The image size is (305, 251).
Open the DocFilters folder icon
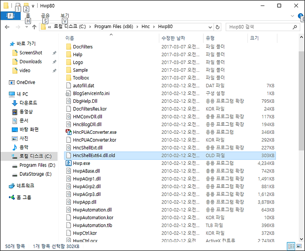69,47
